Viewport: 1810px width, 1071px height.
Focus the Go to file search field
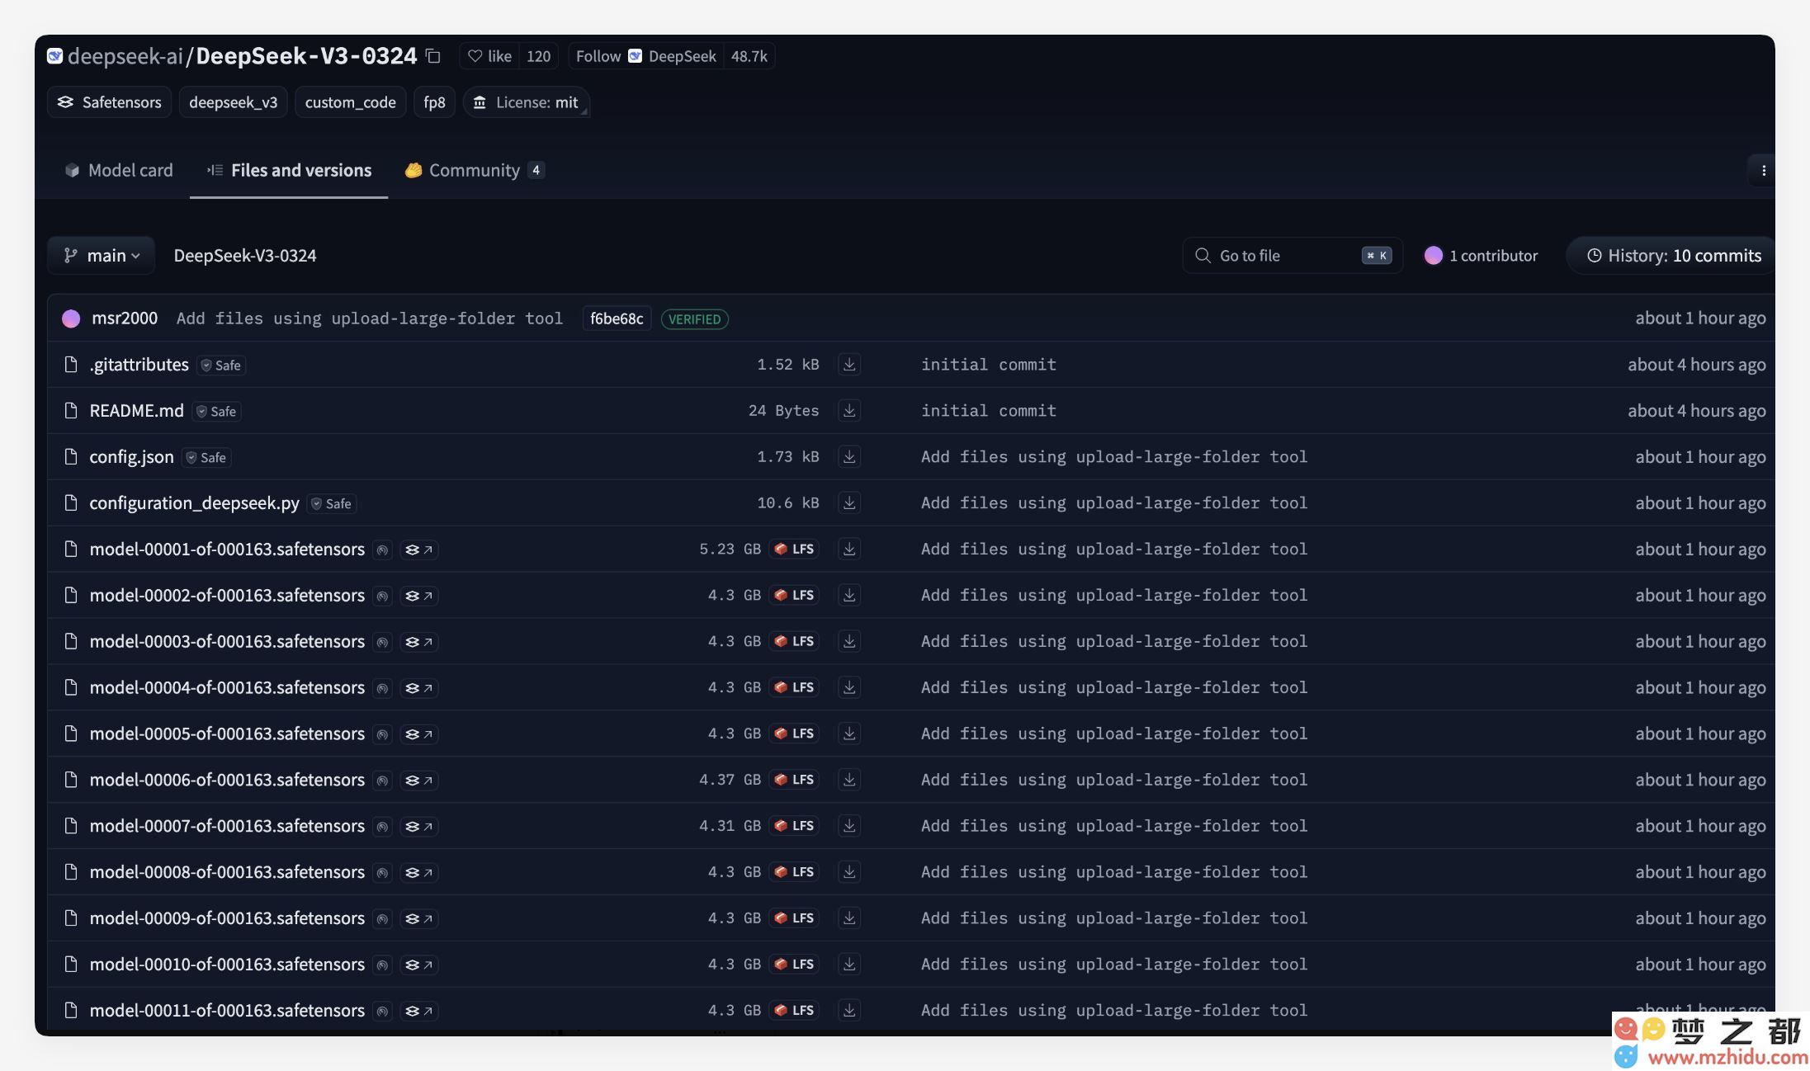click(x=1293, y=256)
